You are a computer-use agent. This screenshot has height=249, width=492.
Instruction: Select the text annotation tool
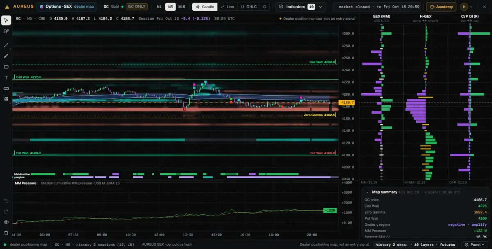point(6,78)
